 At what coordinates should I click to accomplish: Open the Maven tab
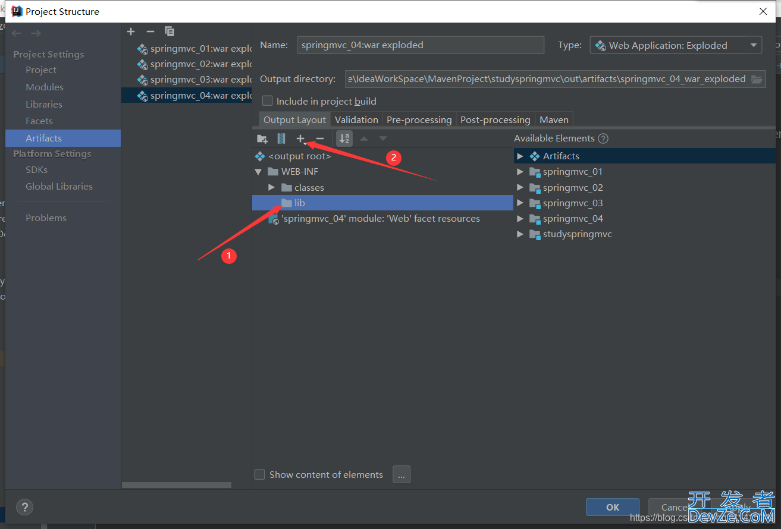(x=554, y=119)
